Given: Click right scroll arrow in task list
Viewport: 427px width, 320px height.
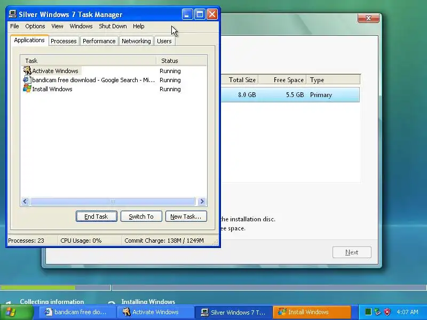Looking at the screenshot, I should click(x=202, y=202).
